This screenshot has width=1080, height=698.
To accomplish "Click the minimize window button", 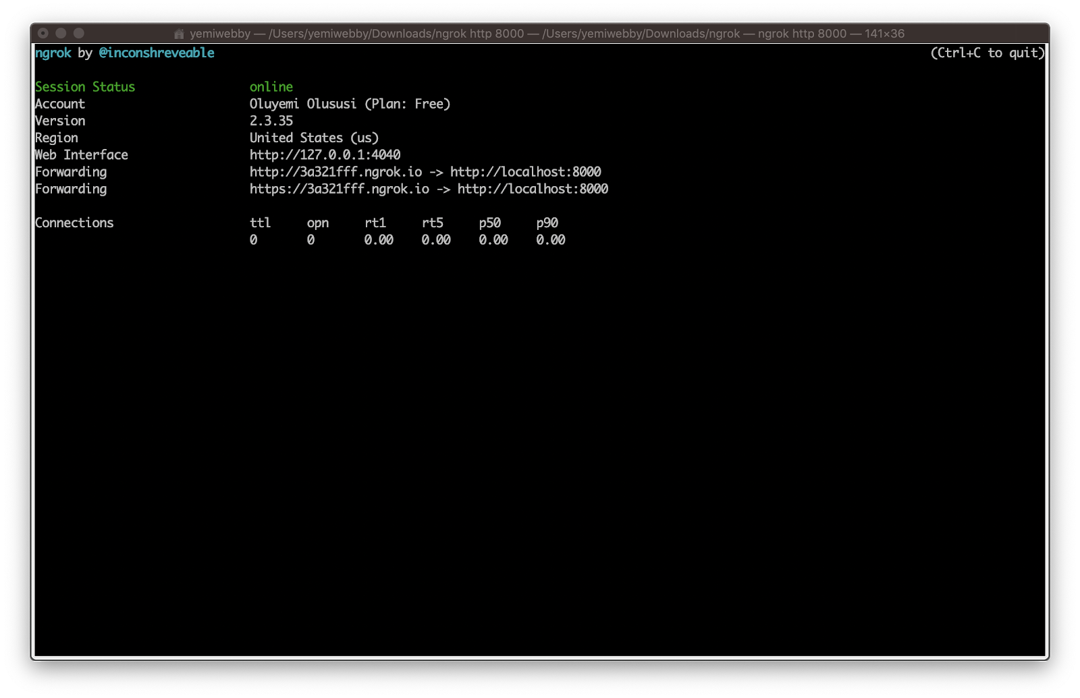I will (x=61, y=33).
